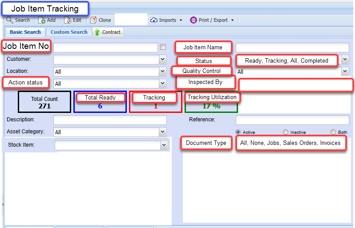Image resolution: width=355 pixels, height=228 pixels.
Task: Click the Total Ready 6 box
Action: (x=100, y=102)
